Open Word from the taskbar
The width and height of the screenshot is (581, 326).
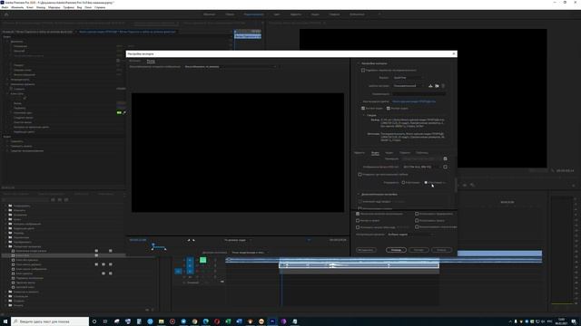tap(239, 321)
